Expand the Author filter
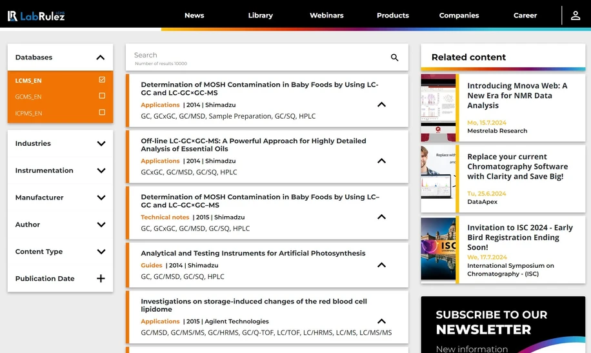The height and width of the screenshot is (353, 591). tap(101, 225)
